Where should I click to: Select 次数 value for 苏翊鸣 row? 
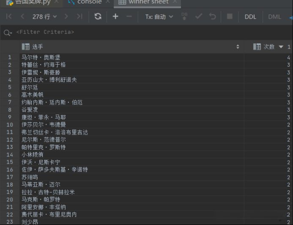pyautogui.click(x=268, y=177)
